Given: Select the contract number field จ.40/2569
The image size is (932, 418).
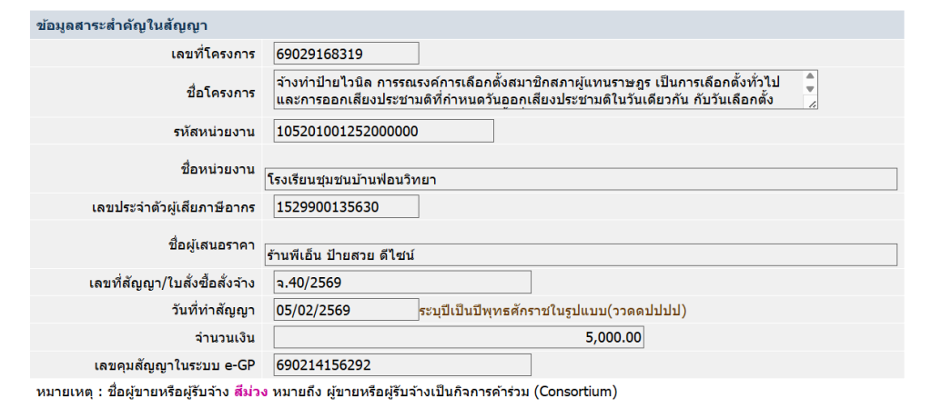Looking at the screenshot, I should tap(402, 283).
